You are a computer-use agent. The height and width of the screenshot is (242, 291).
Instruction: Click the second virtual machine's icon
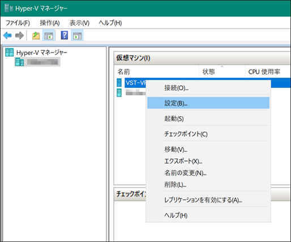pyautogui.click(x=119, y=92)
